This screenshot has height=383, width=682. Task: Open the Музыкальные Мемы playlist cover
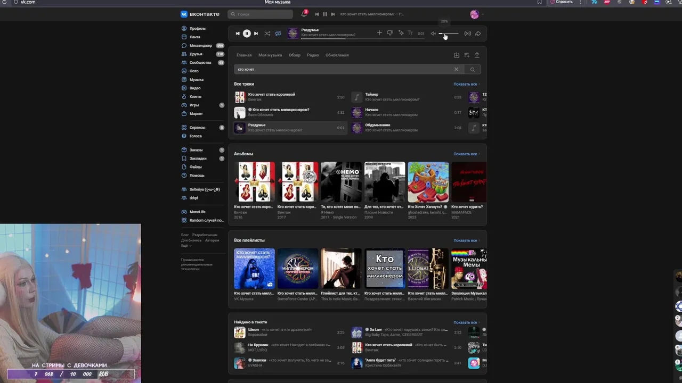tap(469, 269)
